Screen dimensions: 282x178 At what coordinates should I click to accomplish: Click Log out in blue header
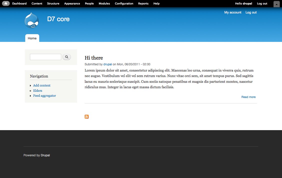click(251, 12)
